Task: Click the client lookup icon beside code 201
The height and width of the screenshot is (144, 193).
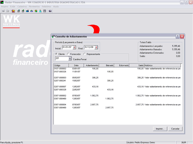Action: coord(70,58)
